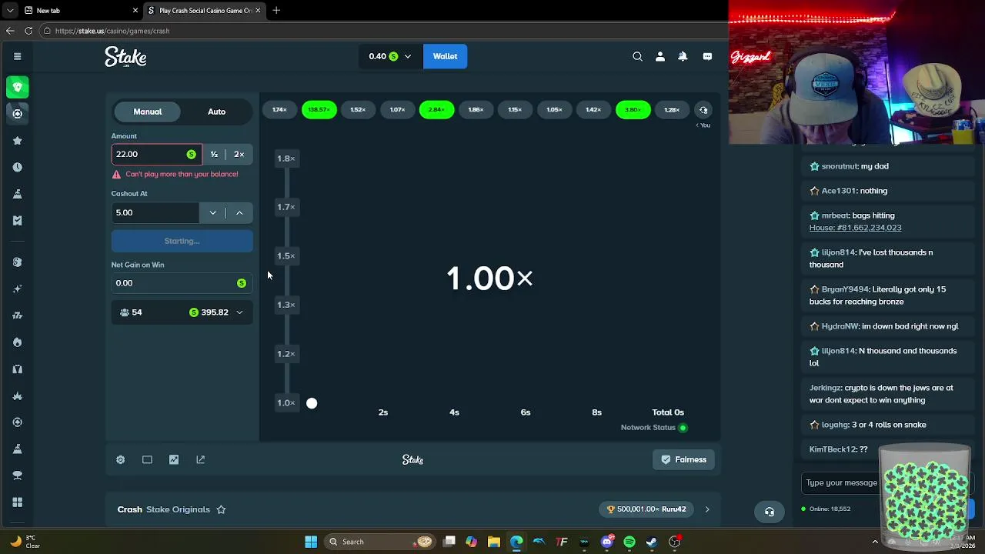Open Steam from the taskbar
The image size is (985, 554).
(652, 542)
